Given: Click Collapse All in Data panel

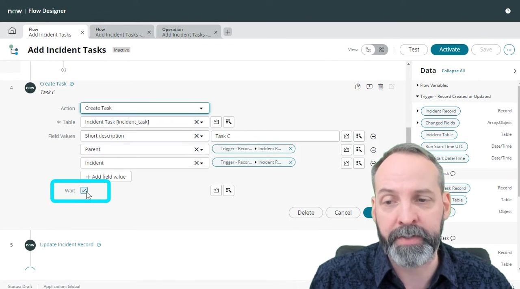Looking at the screenshot, I should 453,71.
